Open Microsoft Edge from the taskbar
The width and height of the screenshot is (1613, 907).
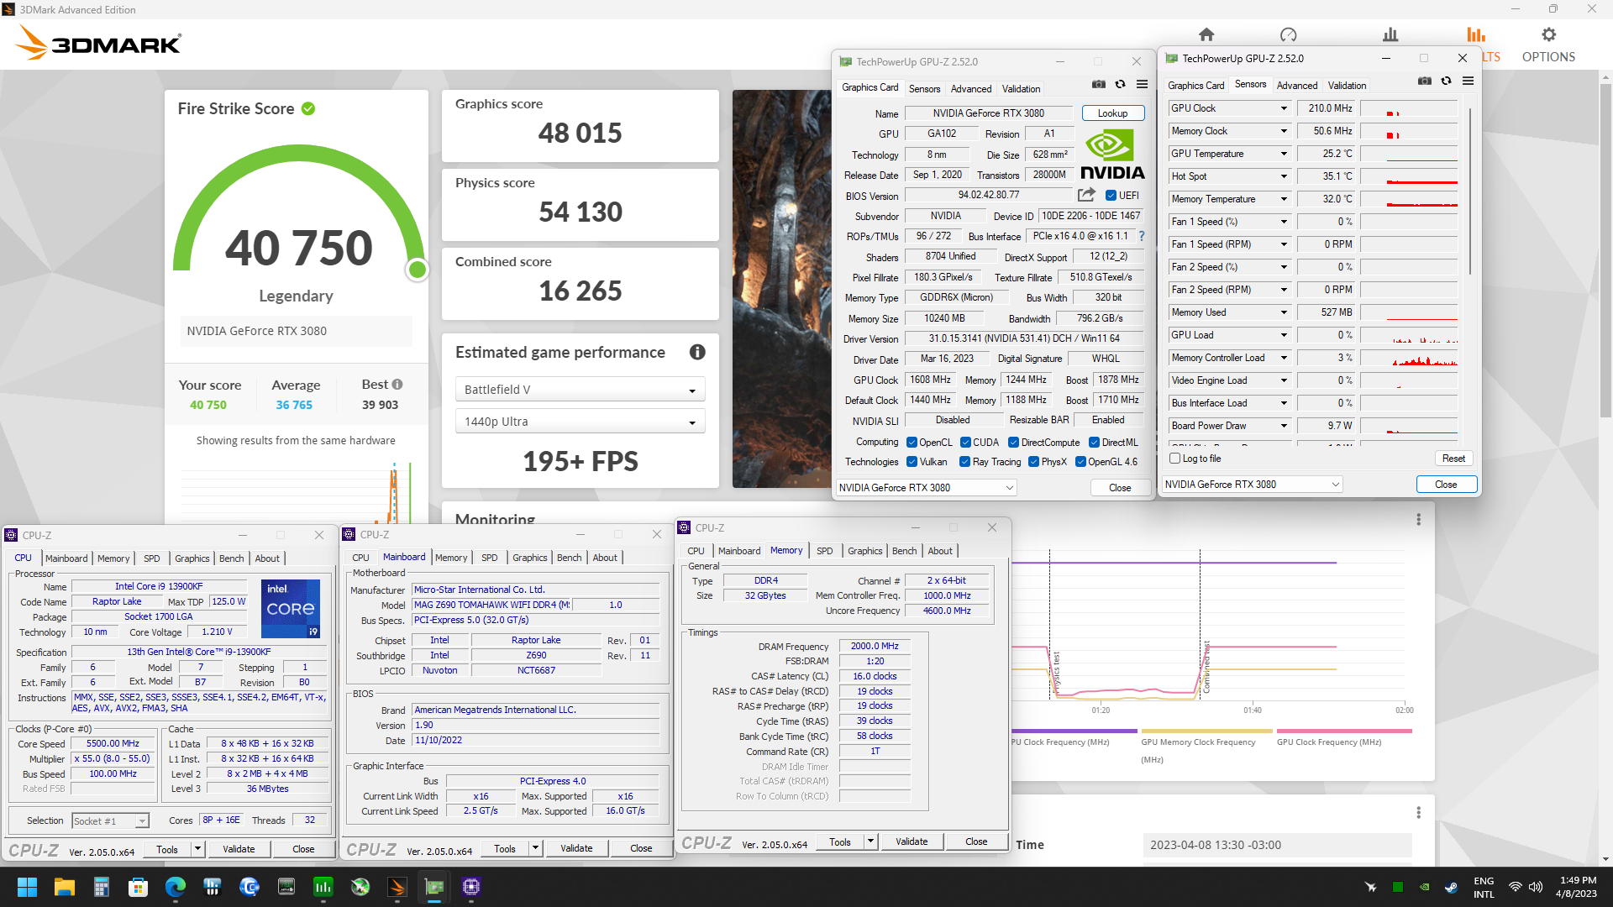pos(176,887)
